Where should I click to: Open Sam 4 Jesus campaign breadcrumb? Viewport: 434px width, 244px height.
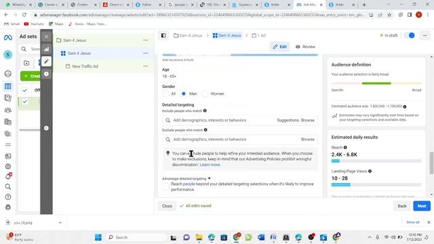[188, 35]
